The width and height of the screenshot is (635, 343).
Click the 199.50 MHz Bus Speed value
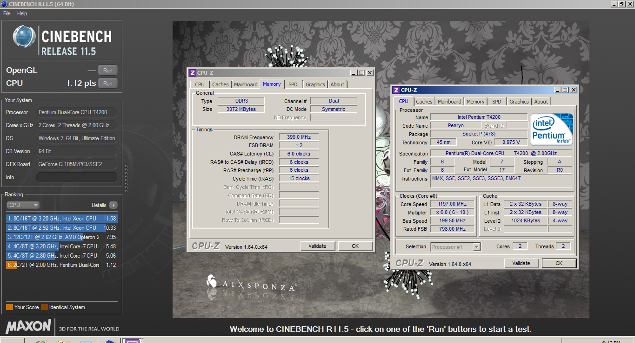tap(452, 221)
